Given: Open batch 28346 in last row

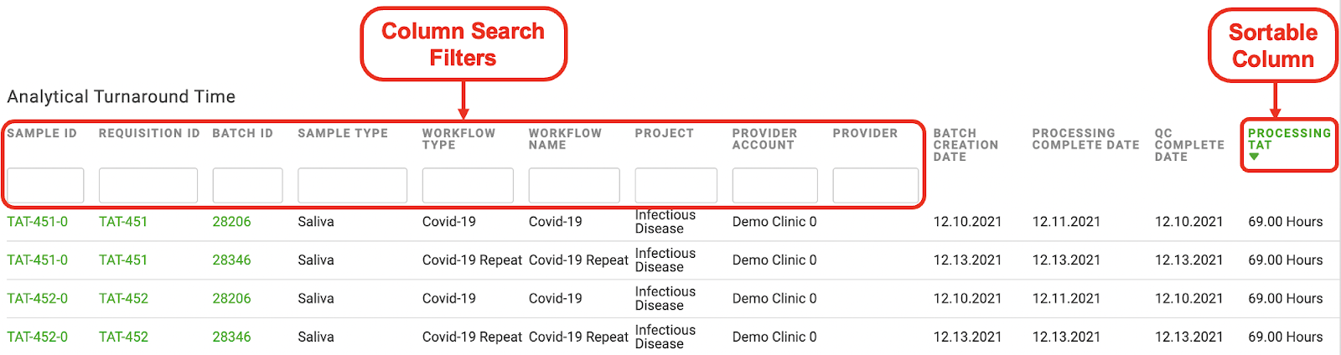Looking at the screenshot, I should pyautogui.click(x=231, y=337).
